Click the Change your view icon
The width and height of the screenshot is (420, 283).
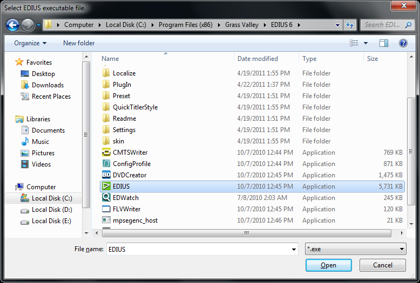354,43
